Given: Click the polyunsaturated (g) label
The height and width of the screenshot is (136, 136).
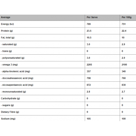Looking at the screenshot, I should coord(13,58).
